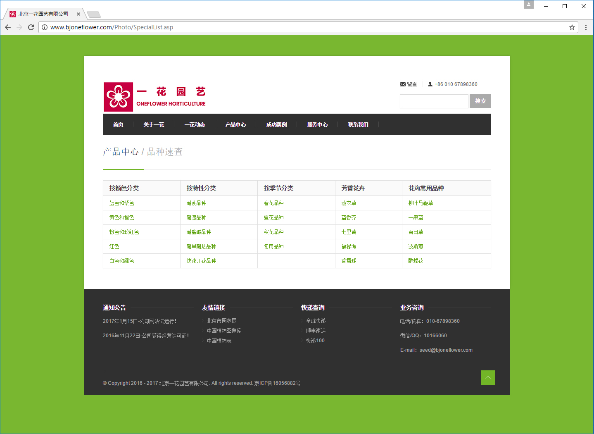Click the 搜索 search button

coord(480,101)
